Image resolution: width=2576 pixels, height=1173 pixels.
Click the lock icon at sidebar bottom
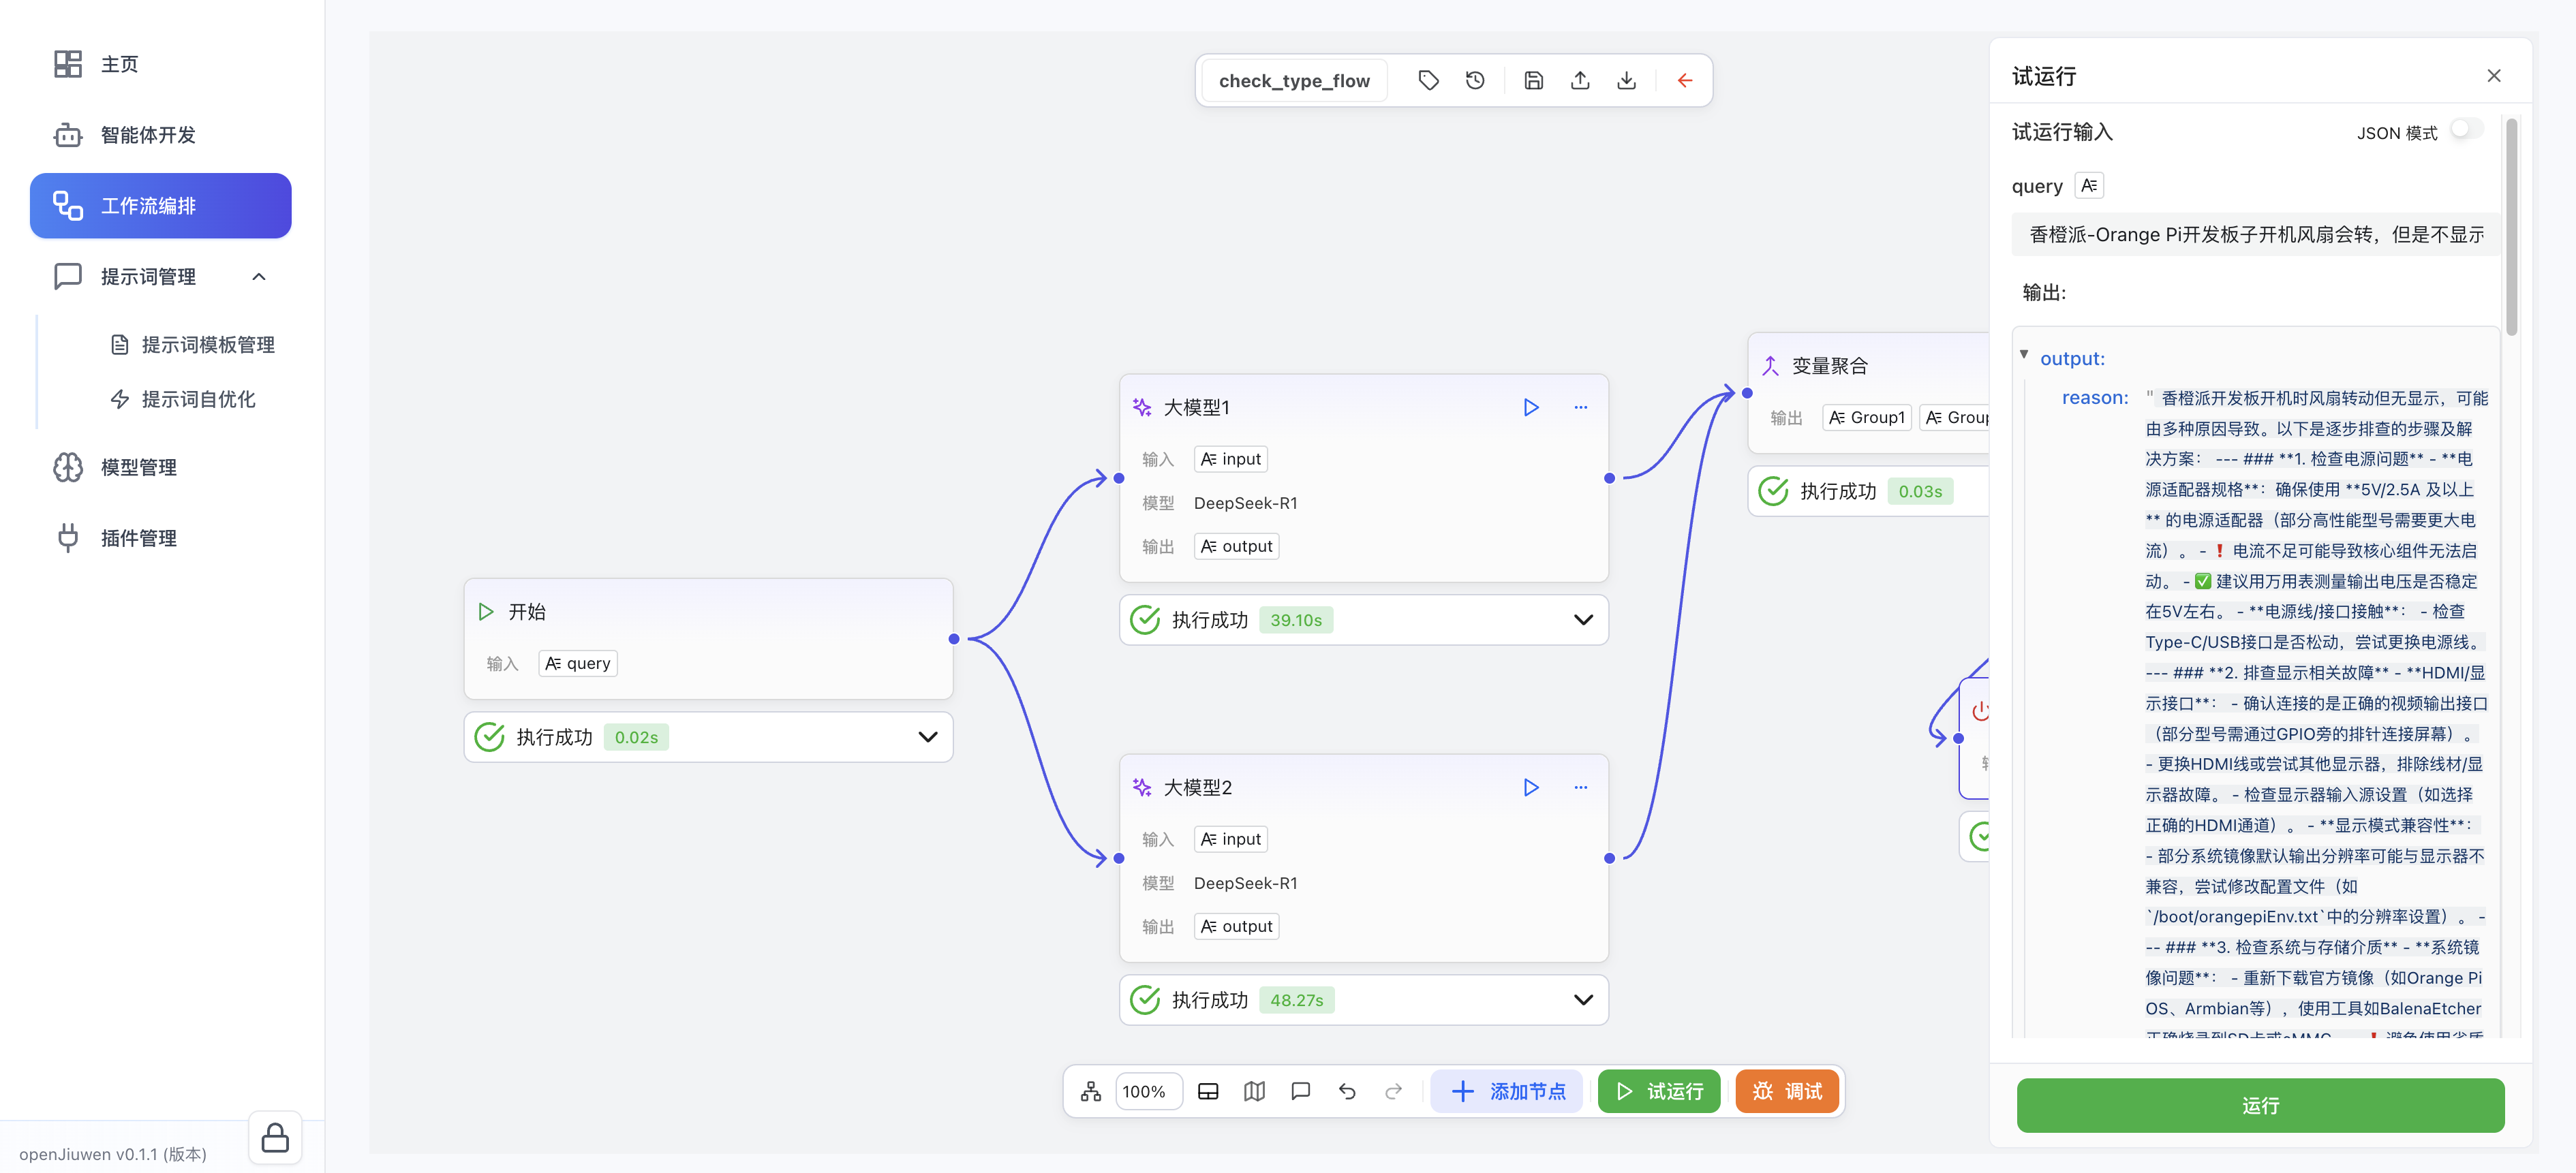pos(275,1138)
